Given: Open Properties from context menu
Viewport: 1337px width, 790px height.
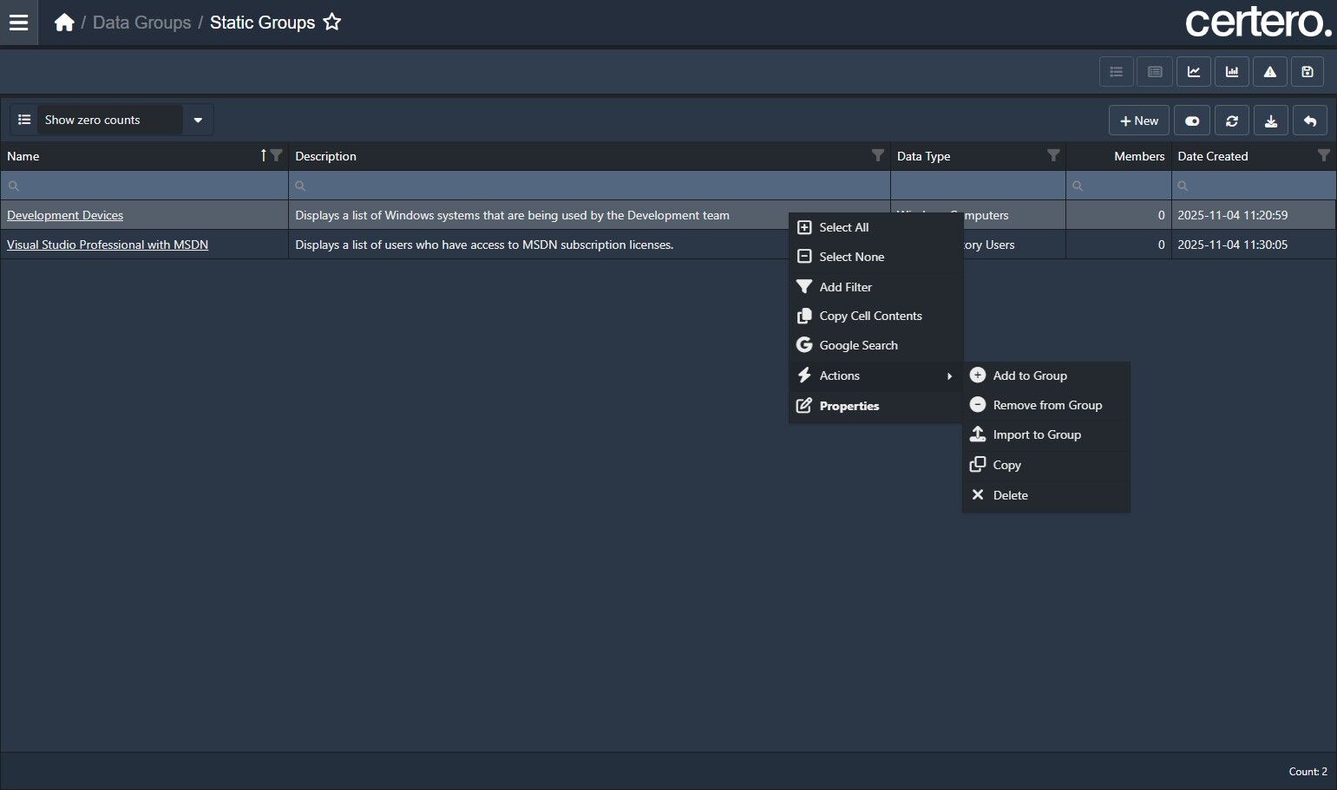Looking at the screenshot, I should [x=875, y=406].
